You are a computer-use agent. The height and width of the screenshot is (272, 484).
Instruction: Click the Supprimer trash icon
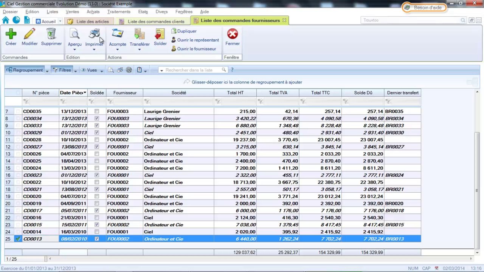point(51,34)
